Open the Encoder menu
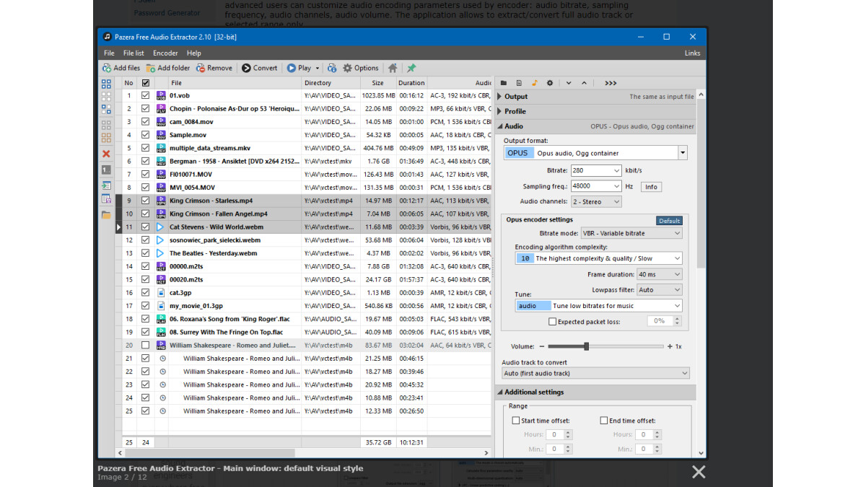Image resolution: width=866 pixels, height=487 pixels. coord(165,52)
